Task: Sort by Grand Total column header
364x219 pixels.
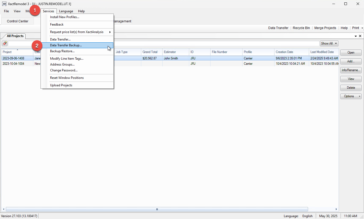Action: 152,52
